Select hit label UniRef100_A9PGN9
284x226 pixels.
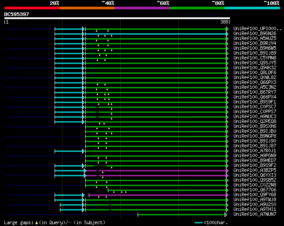(255, 156)
